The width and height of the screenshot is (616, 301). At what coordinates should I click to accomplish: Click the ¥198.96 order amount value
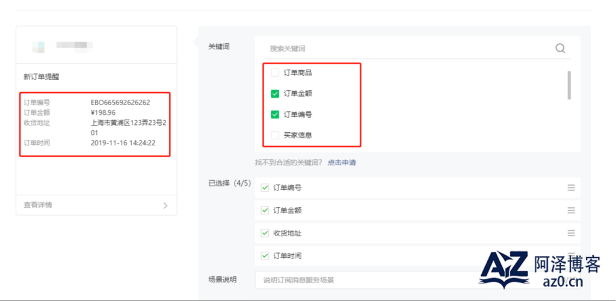coord(103,113)
